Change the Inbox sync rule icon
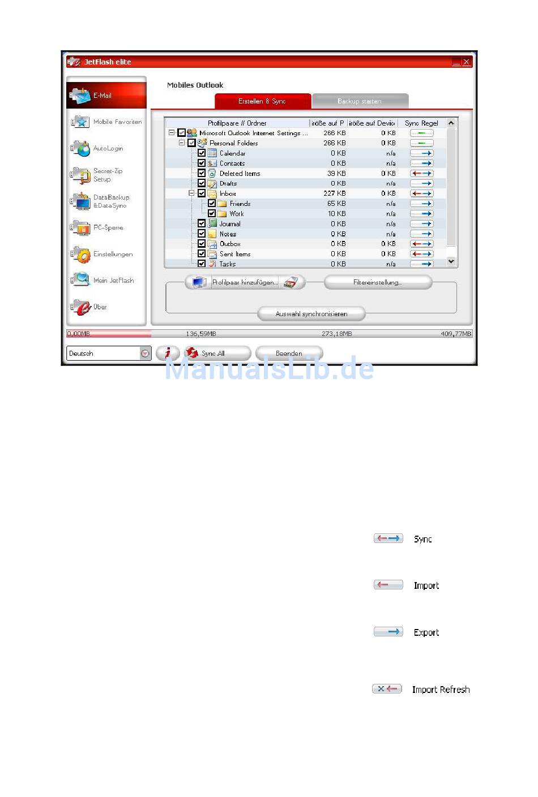538x797 pixels. click(422, 193)
